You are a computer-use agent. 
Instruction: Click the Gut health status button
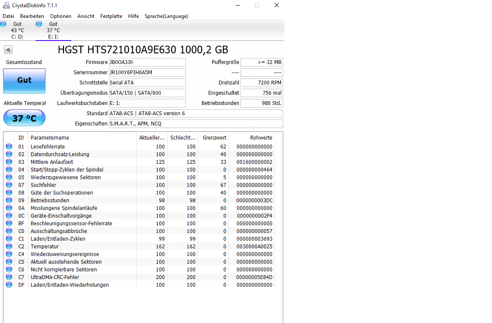coord(24,81)
